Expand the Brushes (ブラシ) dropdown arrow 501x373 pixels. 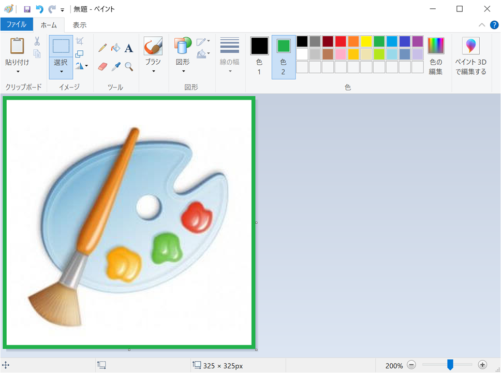pyautogui.click(x=153, y=71)
